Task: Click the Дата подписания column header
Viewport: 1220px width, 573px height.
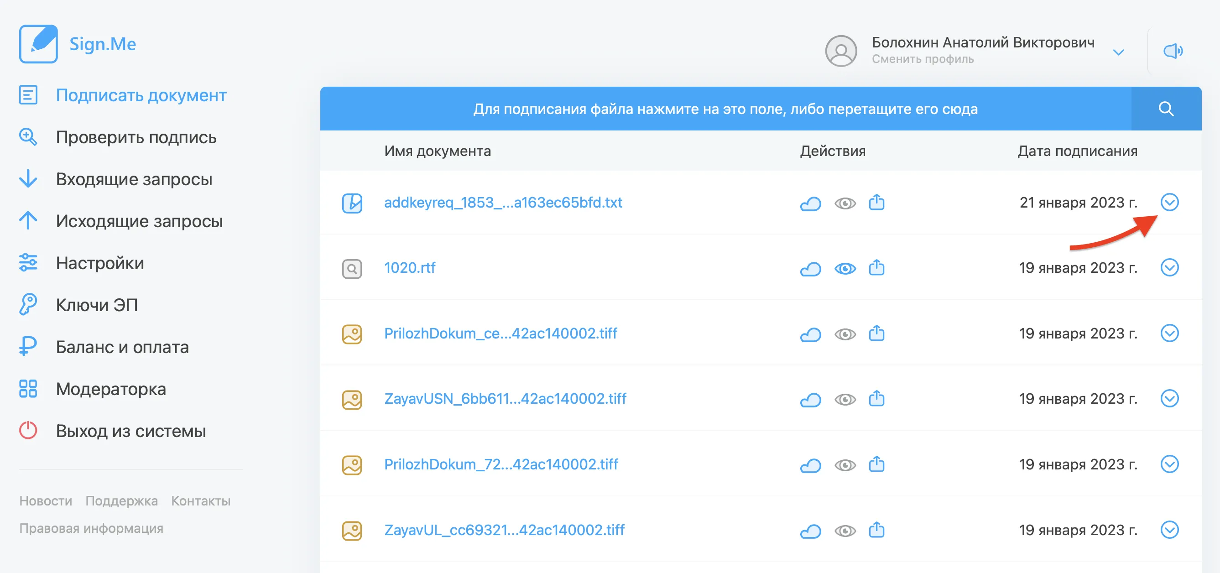Action: (1078, 151)
